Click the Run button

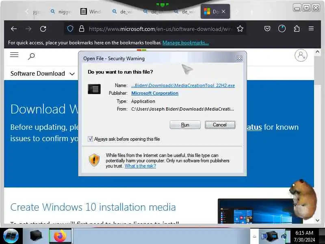tap(185, 125)
